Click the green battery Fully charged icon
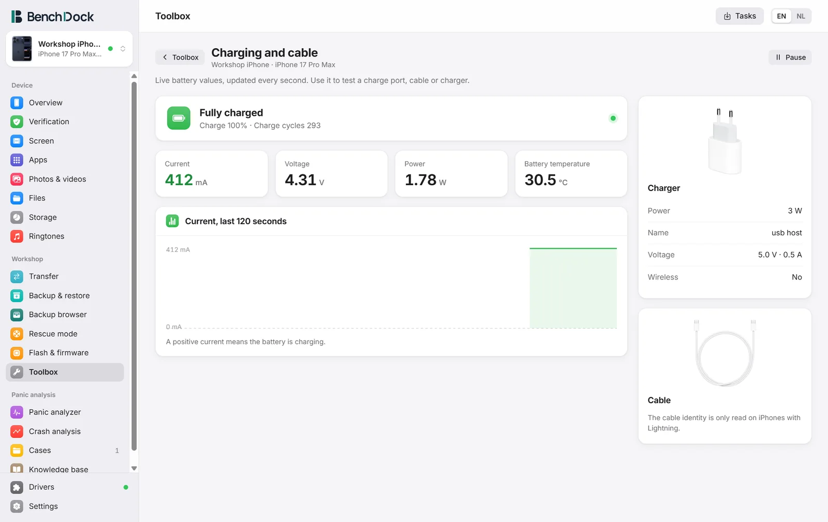 click(179, 118)
